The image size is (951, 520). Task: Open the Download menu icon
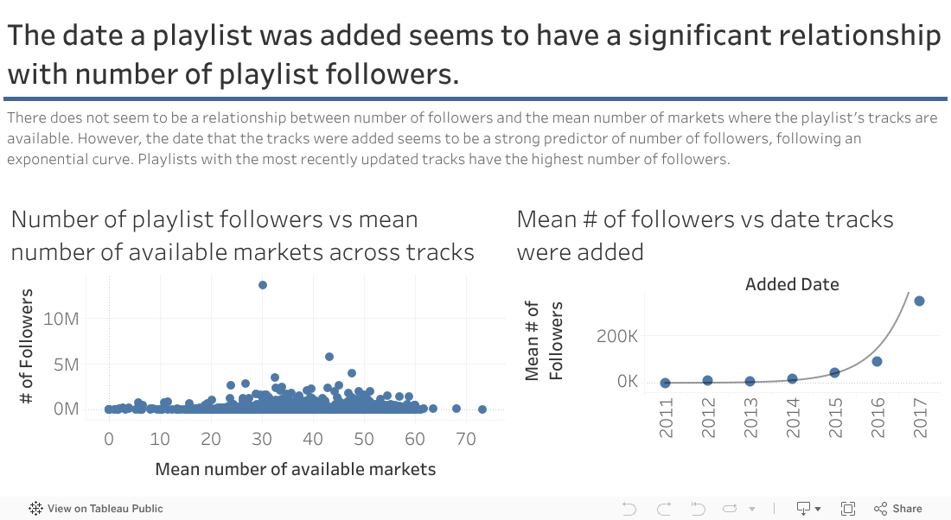[803, 509]
